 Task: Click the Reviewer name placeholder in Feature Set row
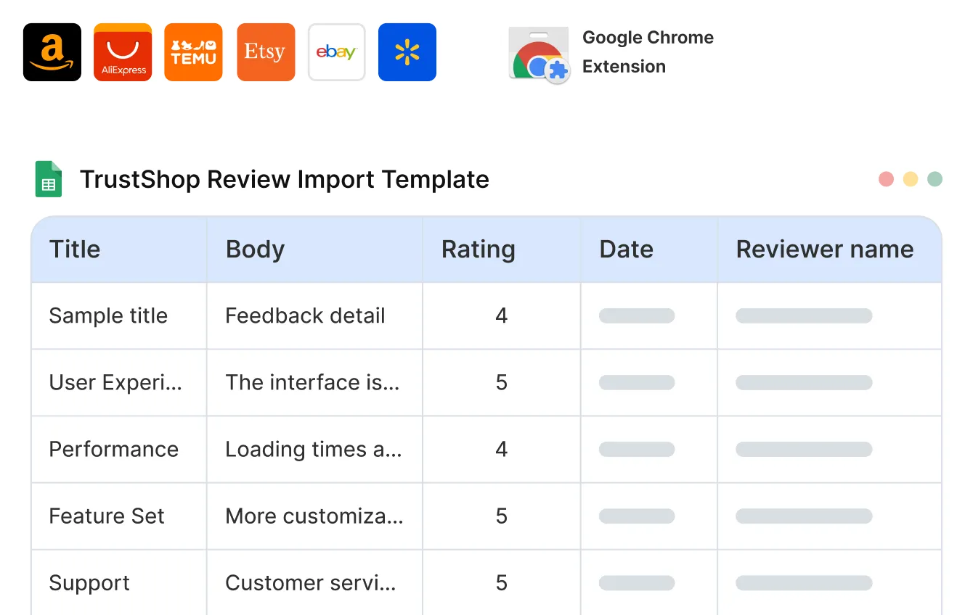point(804,516)
